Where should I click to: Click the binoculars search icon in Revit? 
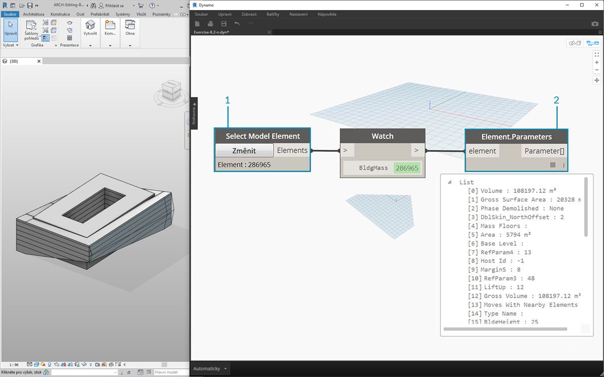pyautogui.click(x=93, y=5)
